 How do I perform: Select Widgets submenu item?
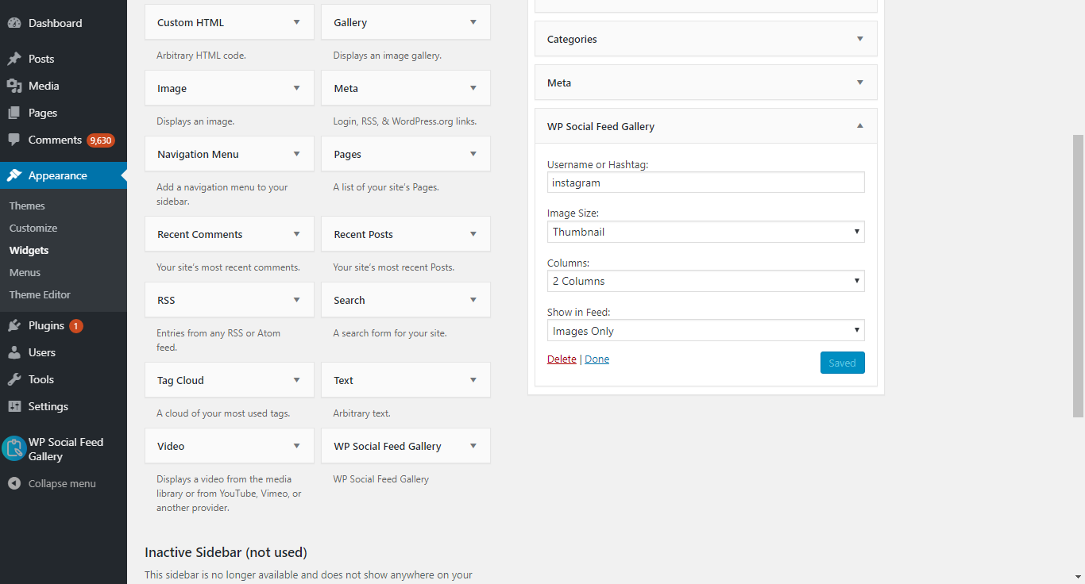coord(29,250)
